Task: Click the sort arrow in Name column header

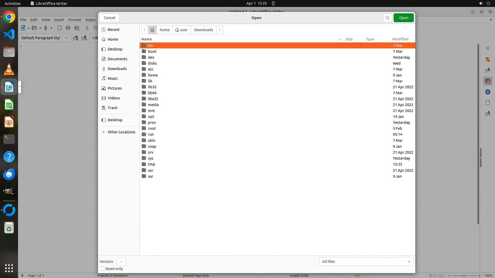Action: [x=340, y=39]
